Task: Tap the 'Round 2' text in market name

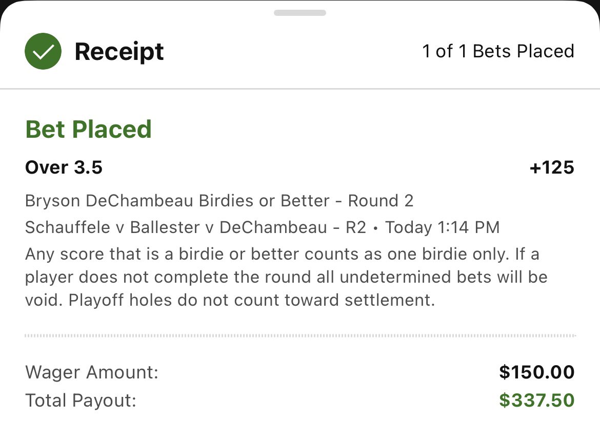Action: tap(381, 201)
